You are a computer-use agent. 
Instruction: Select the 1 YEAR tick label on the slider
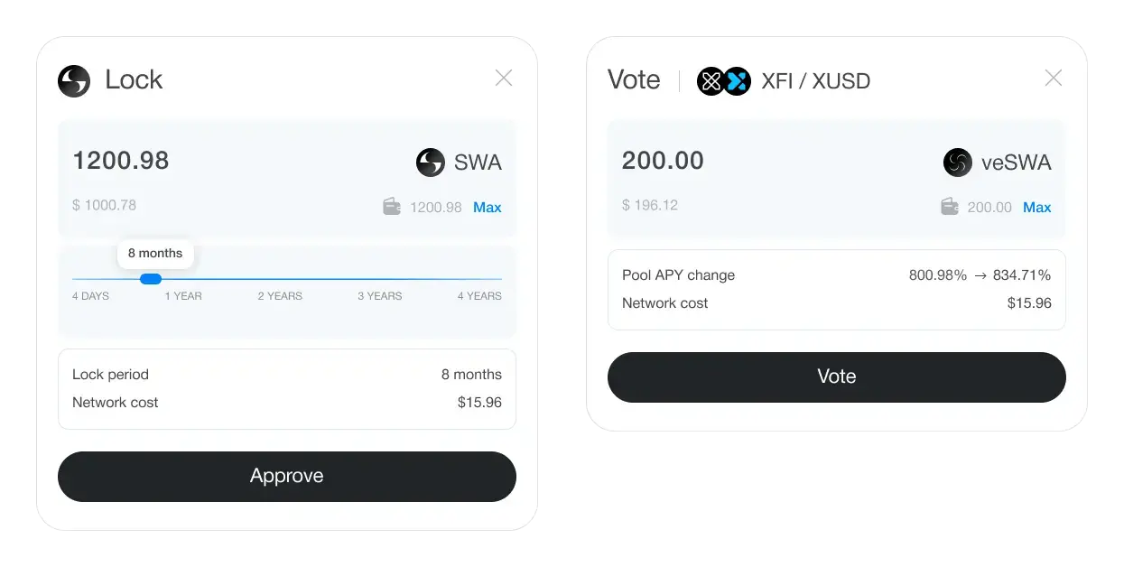pos(182,295)
